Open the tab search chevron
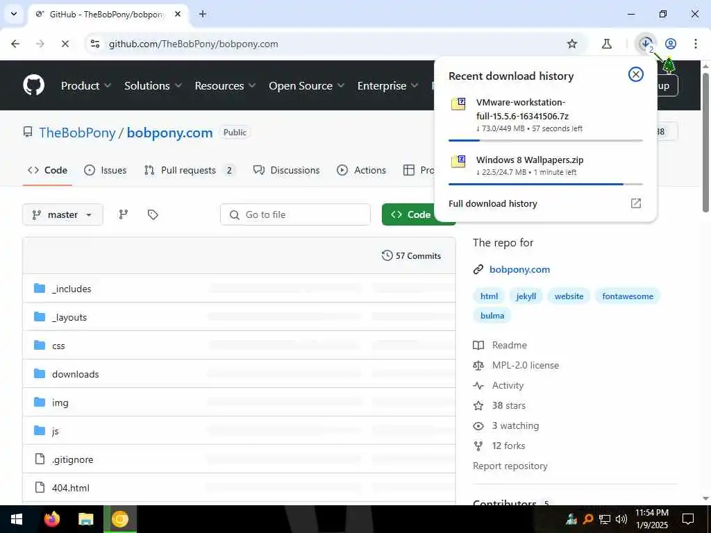Screen dimensions: 711x533 [x=14, y=14]
